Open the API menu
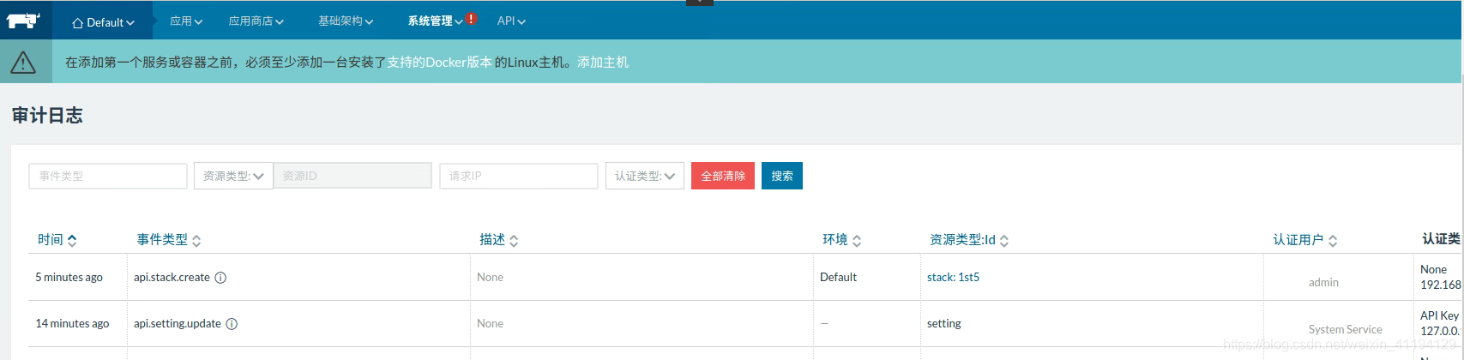This screenshot has height=360, width=1464. pos(511,21)
